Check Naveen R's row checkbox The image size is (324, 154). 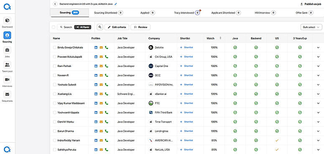tap(54, 75)
